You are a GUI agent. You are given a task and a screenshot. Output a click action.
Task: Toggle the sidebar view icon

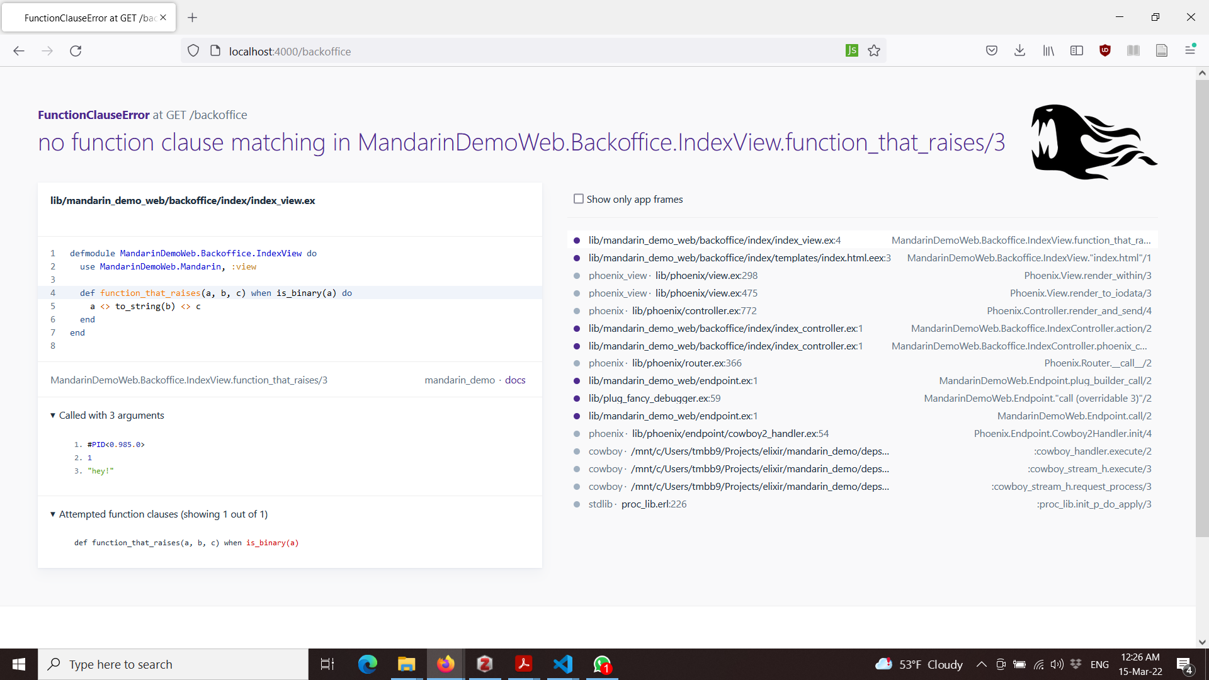click(x=1077, y=51)
